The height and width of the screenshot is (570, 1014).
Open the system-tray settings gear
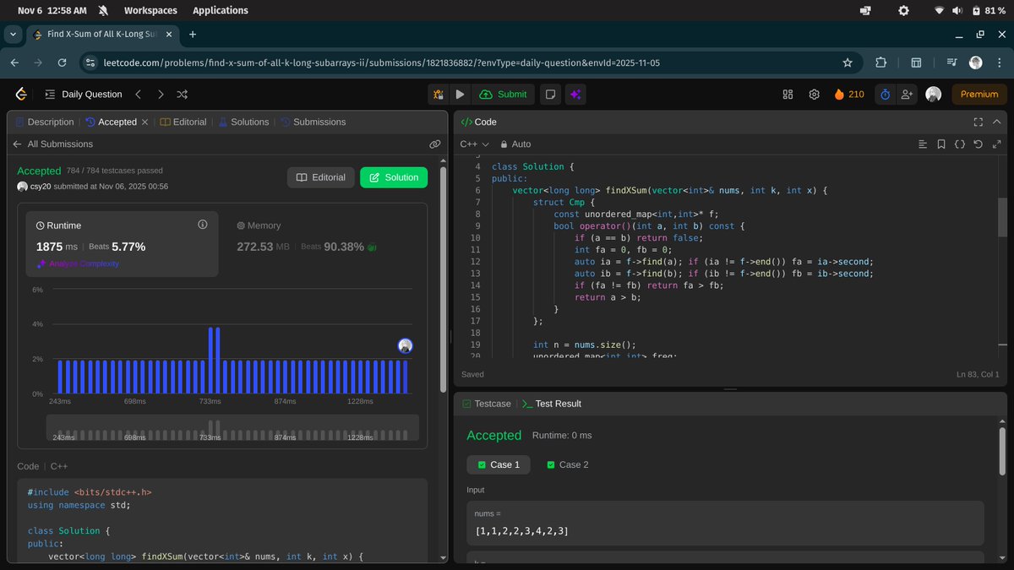[903, 10]
